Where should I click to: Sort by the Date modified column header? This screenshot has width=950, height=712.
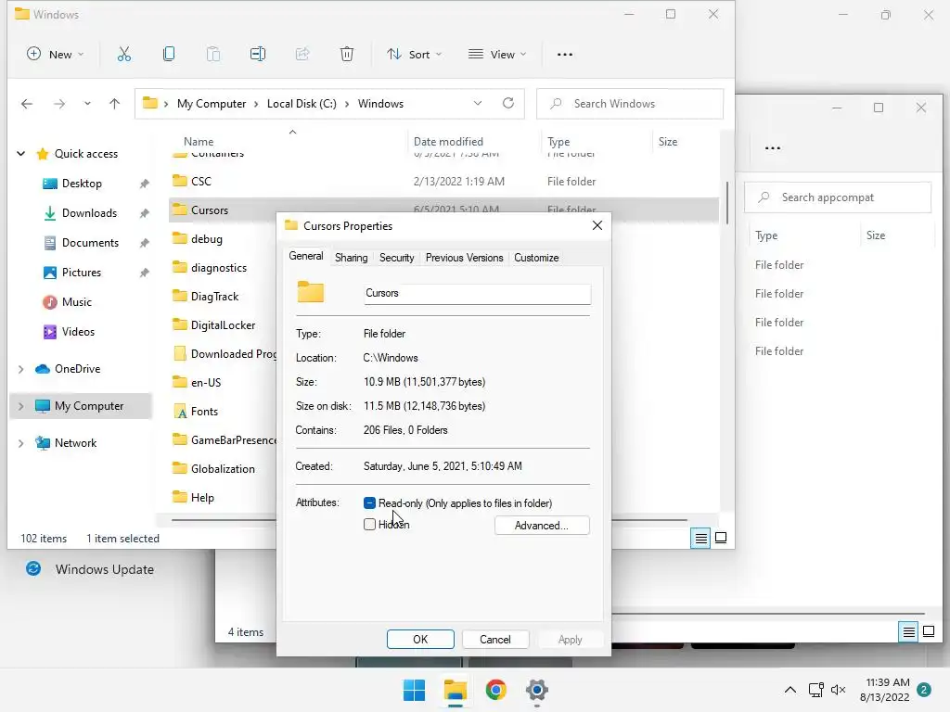(448, 142)
